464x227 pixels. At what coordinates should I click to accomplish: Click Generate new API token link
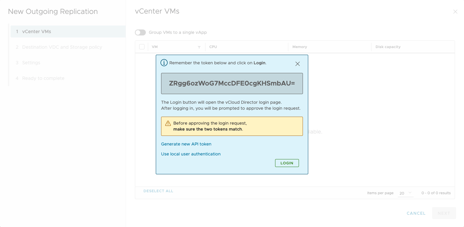point(186,144)
